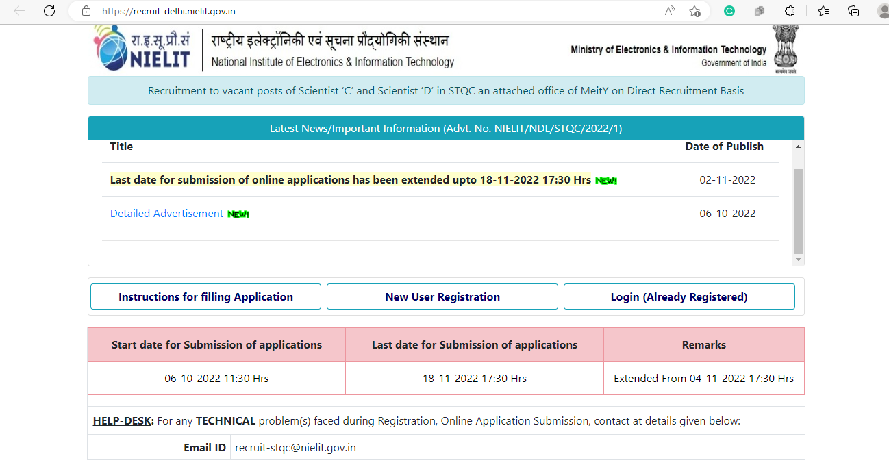This screenshot has height=467, width=889.
Task: Click Extended From 04-11-2022 remarks cell
Action: 704,378
